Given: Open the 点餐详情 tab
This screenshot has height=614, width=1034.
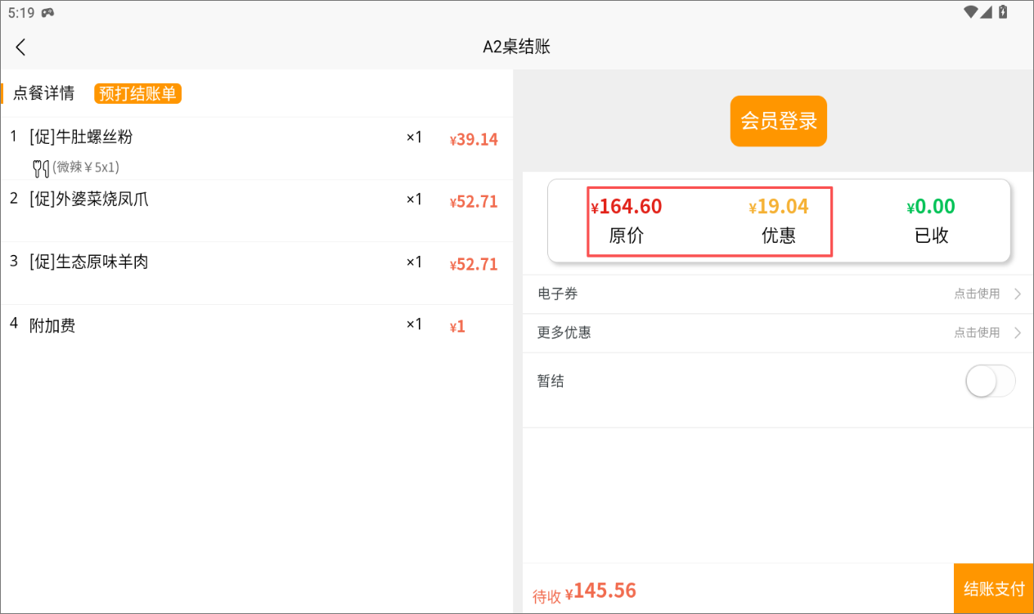Looking at the screenshot, I should (43, 93).
